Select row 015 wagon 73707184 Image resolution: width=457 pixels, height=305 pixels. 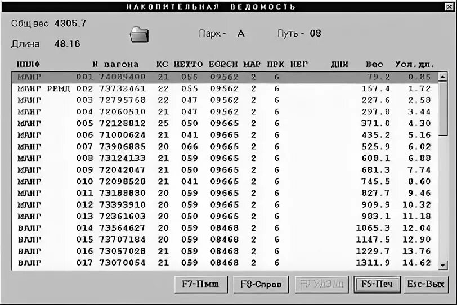coord(225,240)
